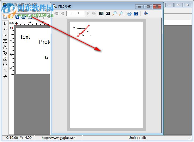The height and width of the screenshot is (142, 194).
Task: Click the vertical ruler beside canvas
Action: click(x=11, y=51)
